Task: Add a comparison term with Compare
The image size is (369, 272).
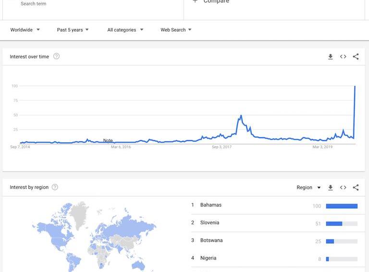Action: 211,1
